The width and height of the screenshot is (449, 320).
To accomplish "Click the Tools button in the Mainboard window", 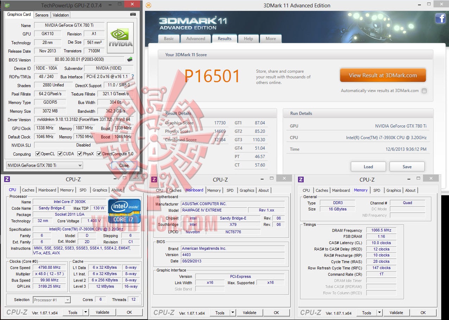I will click(220, 313).
